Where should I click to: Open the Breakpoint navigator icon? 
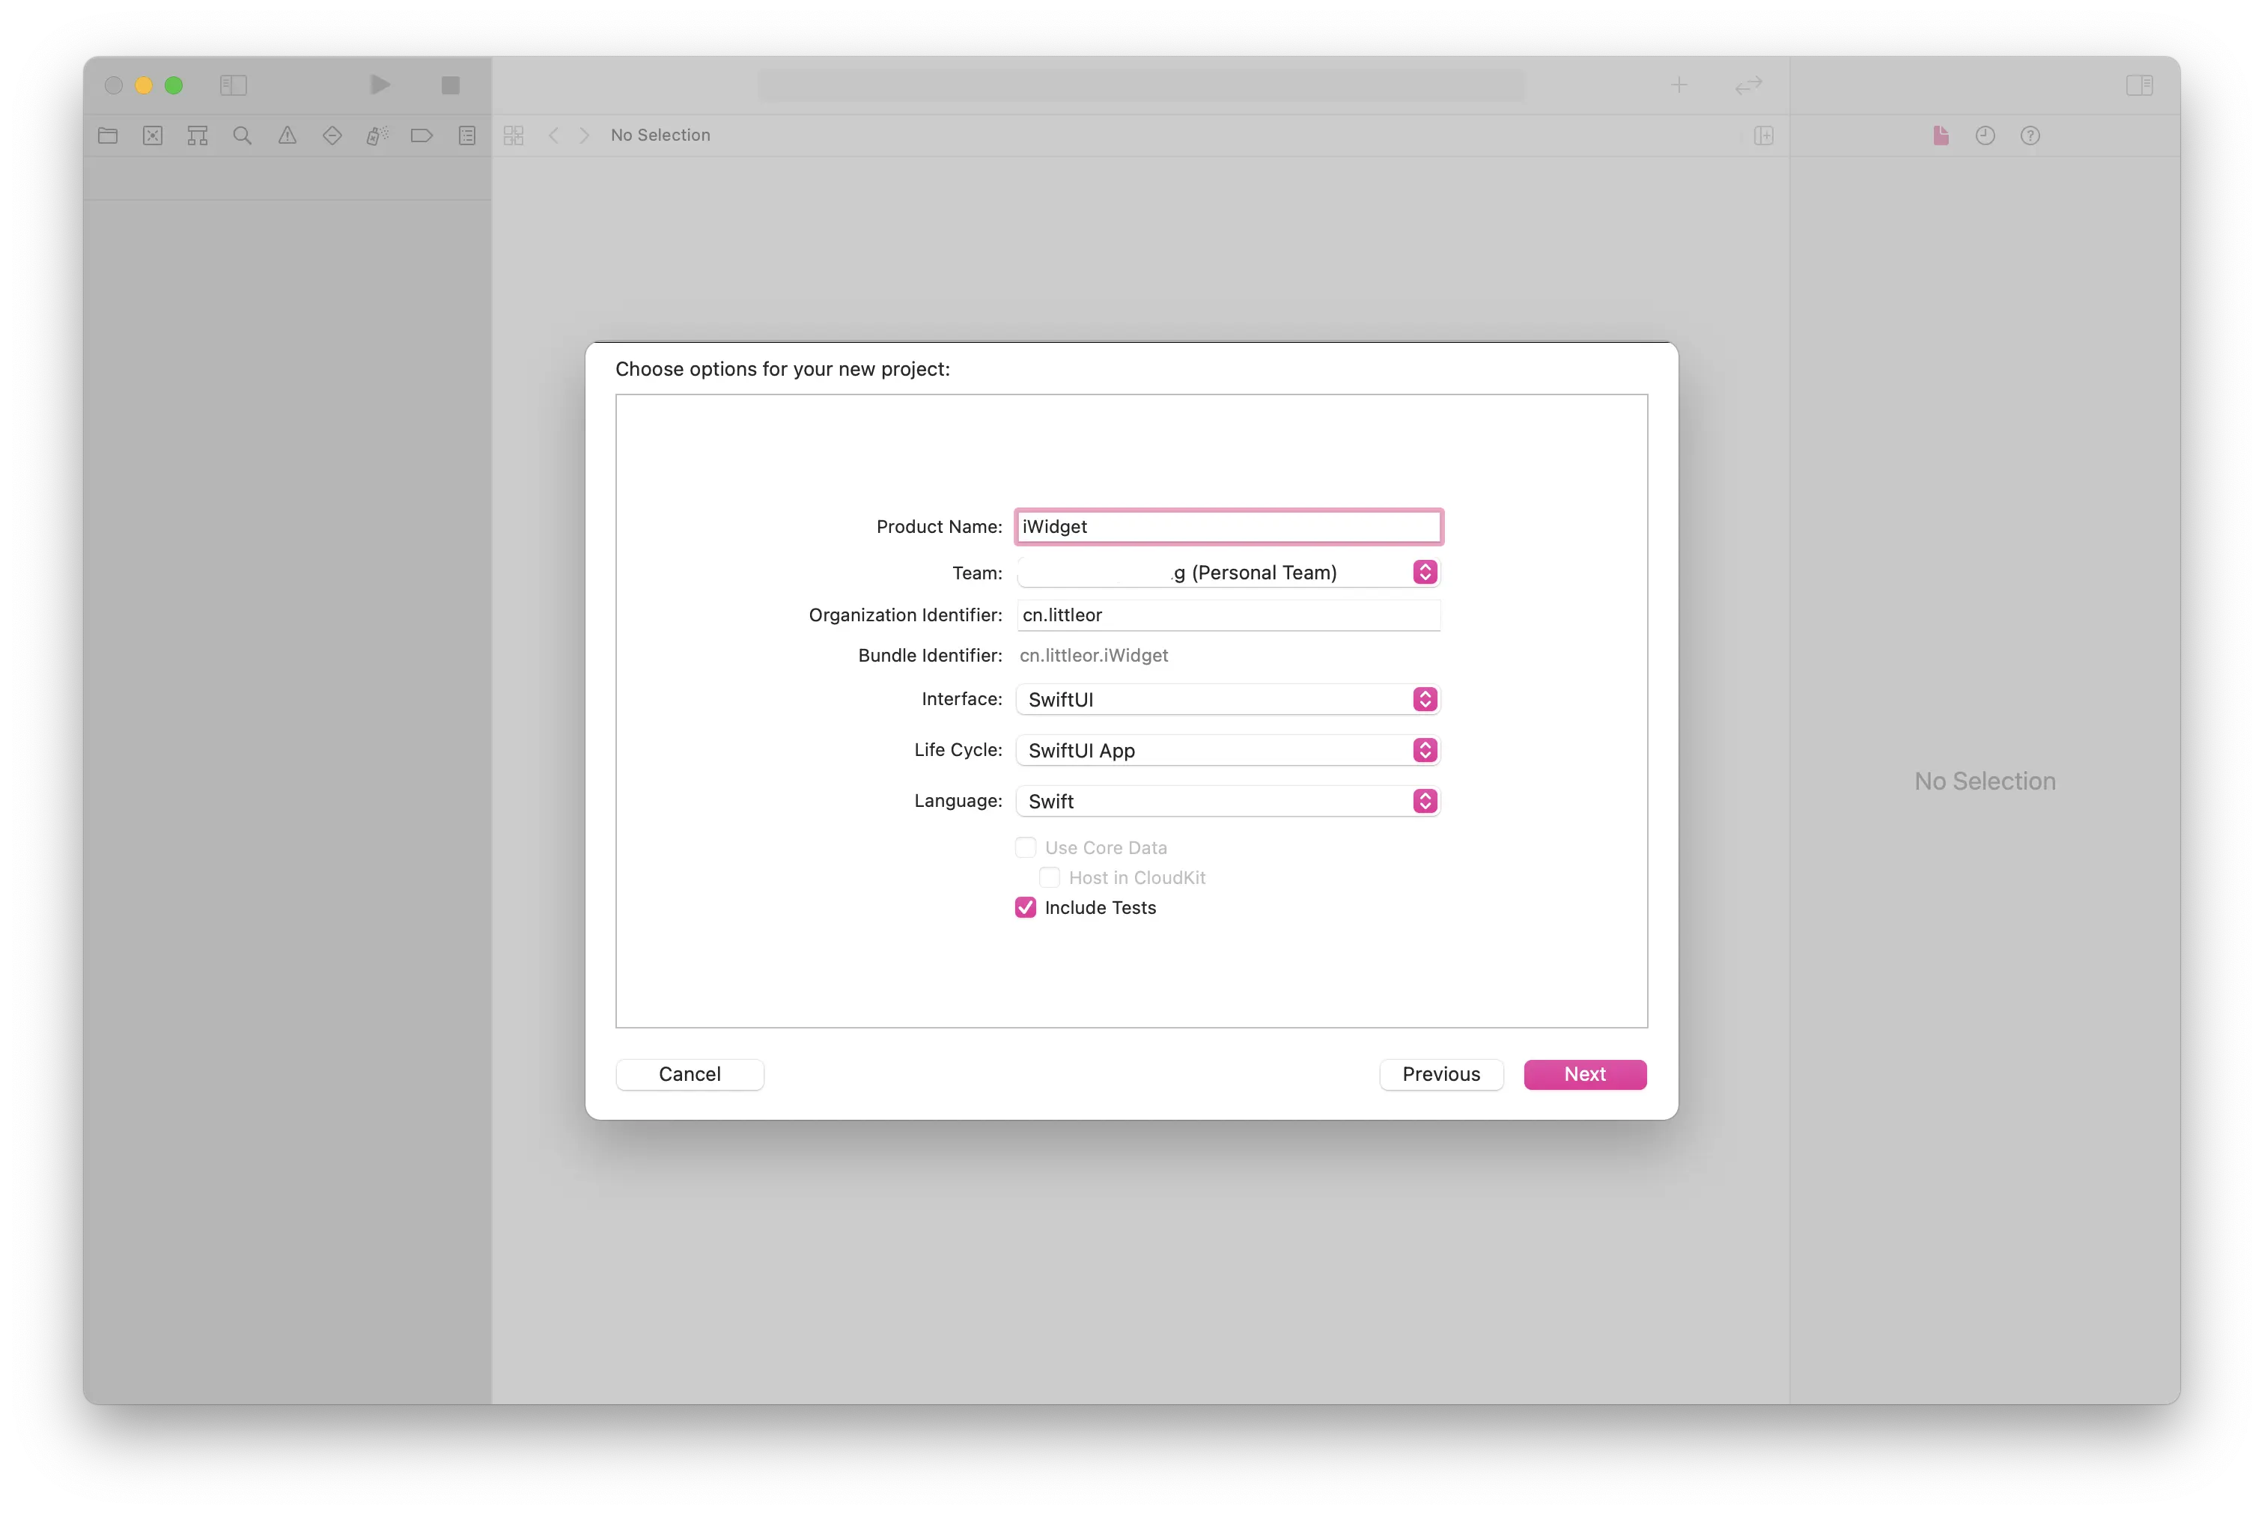422,135
